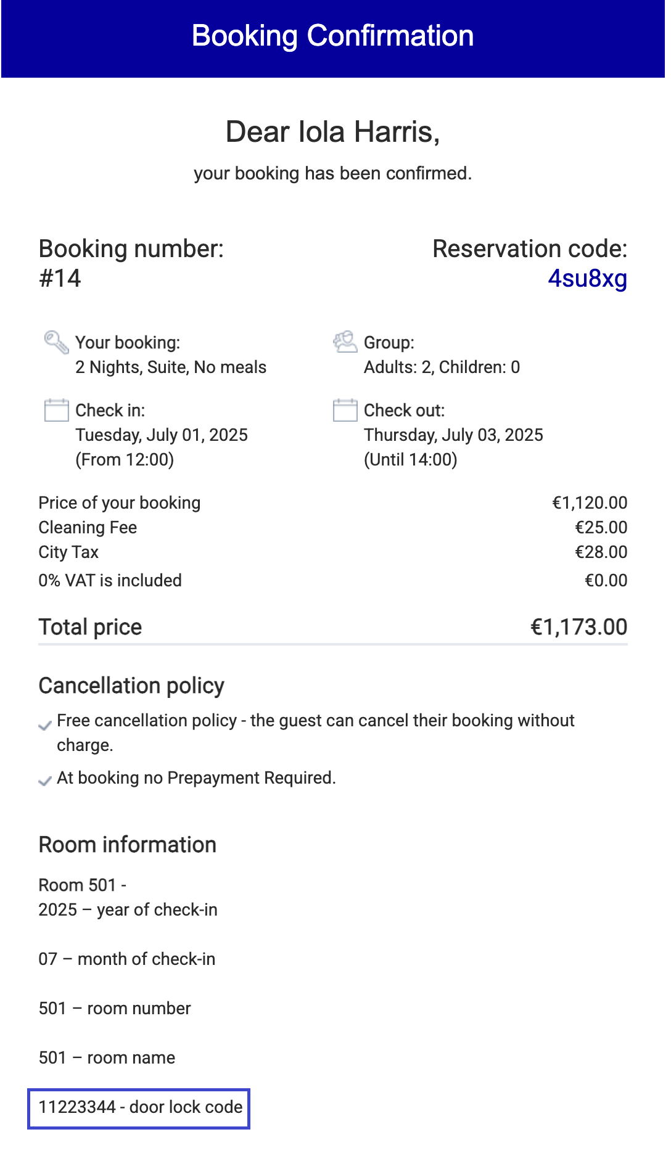Click the check-in calendar icon
Screen dimensions: 671x1169
click(x=56, y=410)
